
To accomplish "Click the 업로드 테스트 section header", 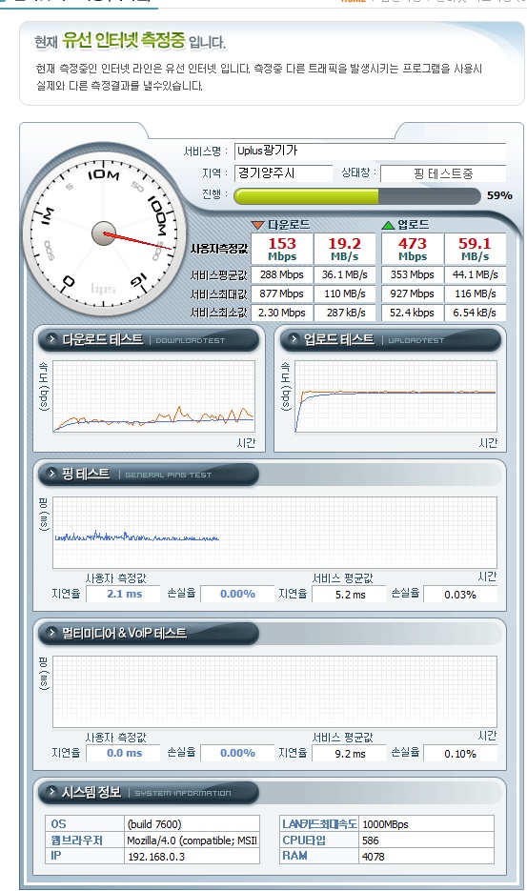I will tap(391, 339).
